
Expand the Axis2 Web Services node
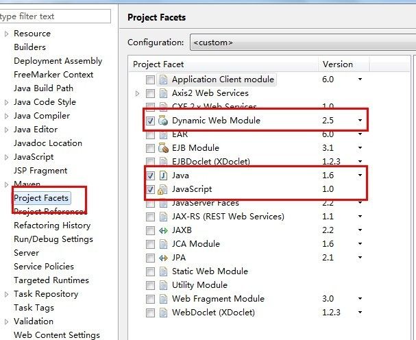pos(138,93)
